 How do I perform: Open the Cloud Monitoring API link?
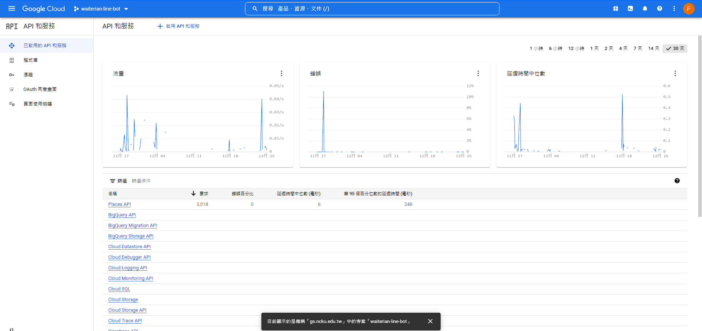tap(131, 278)
